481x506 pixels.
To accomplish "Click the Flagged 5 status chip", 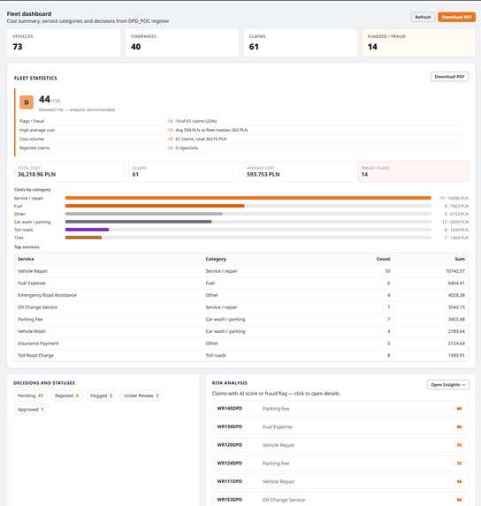I will pyautogui.click(x=101, y=396).
